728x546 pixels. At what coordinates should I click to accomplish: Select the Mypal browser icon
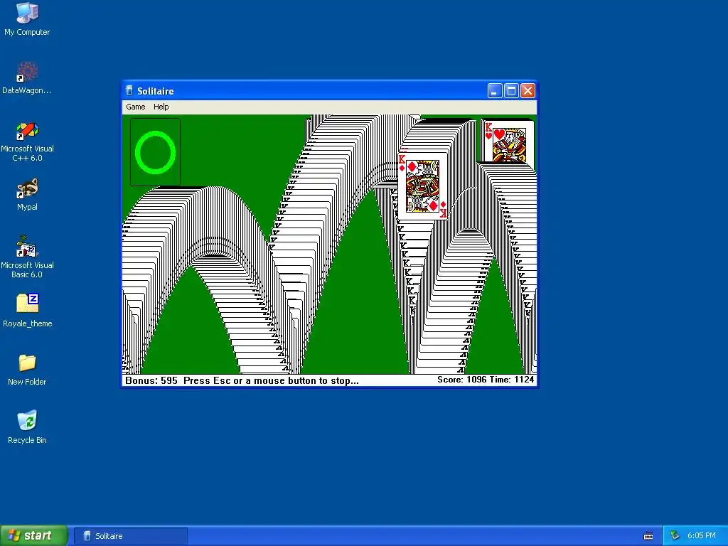coord(27,194)
